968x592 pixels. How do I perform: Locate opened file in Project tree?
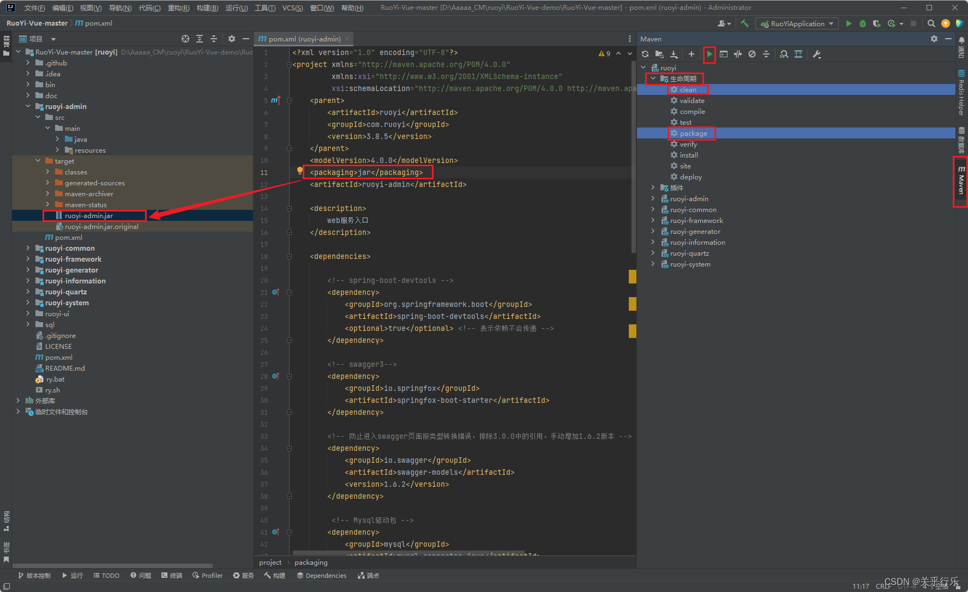[x=185, y=39]
